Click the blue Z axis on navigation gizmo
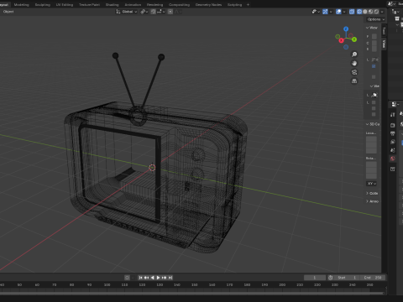Image resolution: width=403 pixels, height=302 pixels. [346, 29]
